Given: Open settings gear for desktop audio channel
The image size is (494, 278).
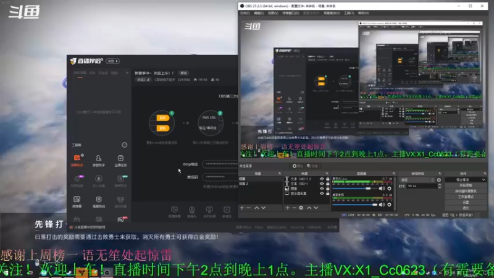Looking at the screenshot, I should [390, 204].
